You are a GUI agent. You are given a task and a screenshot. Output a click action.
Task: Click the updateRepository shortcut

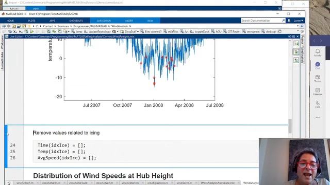point(97,31)
